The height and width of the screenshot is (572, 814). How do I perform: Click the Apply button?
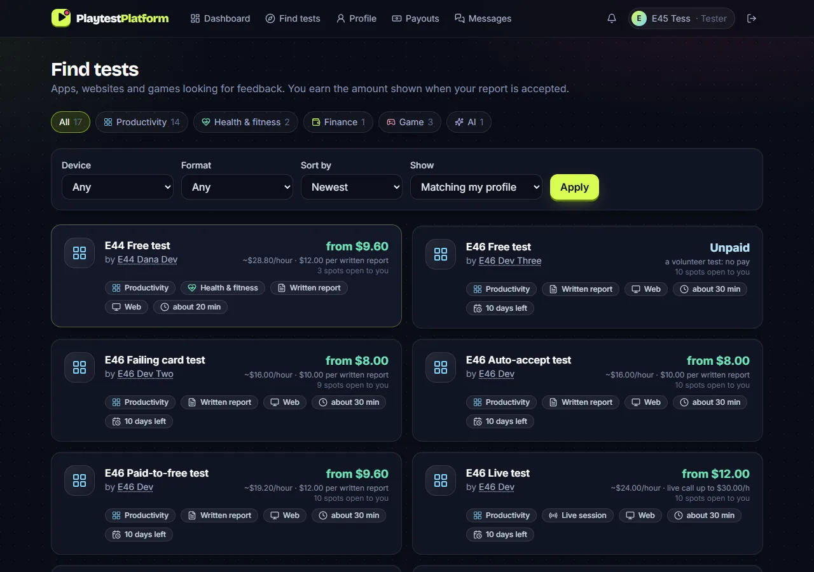pos(574,187)
